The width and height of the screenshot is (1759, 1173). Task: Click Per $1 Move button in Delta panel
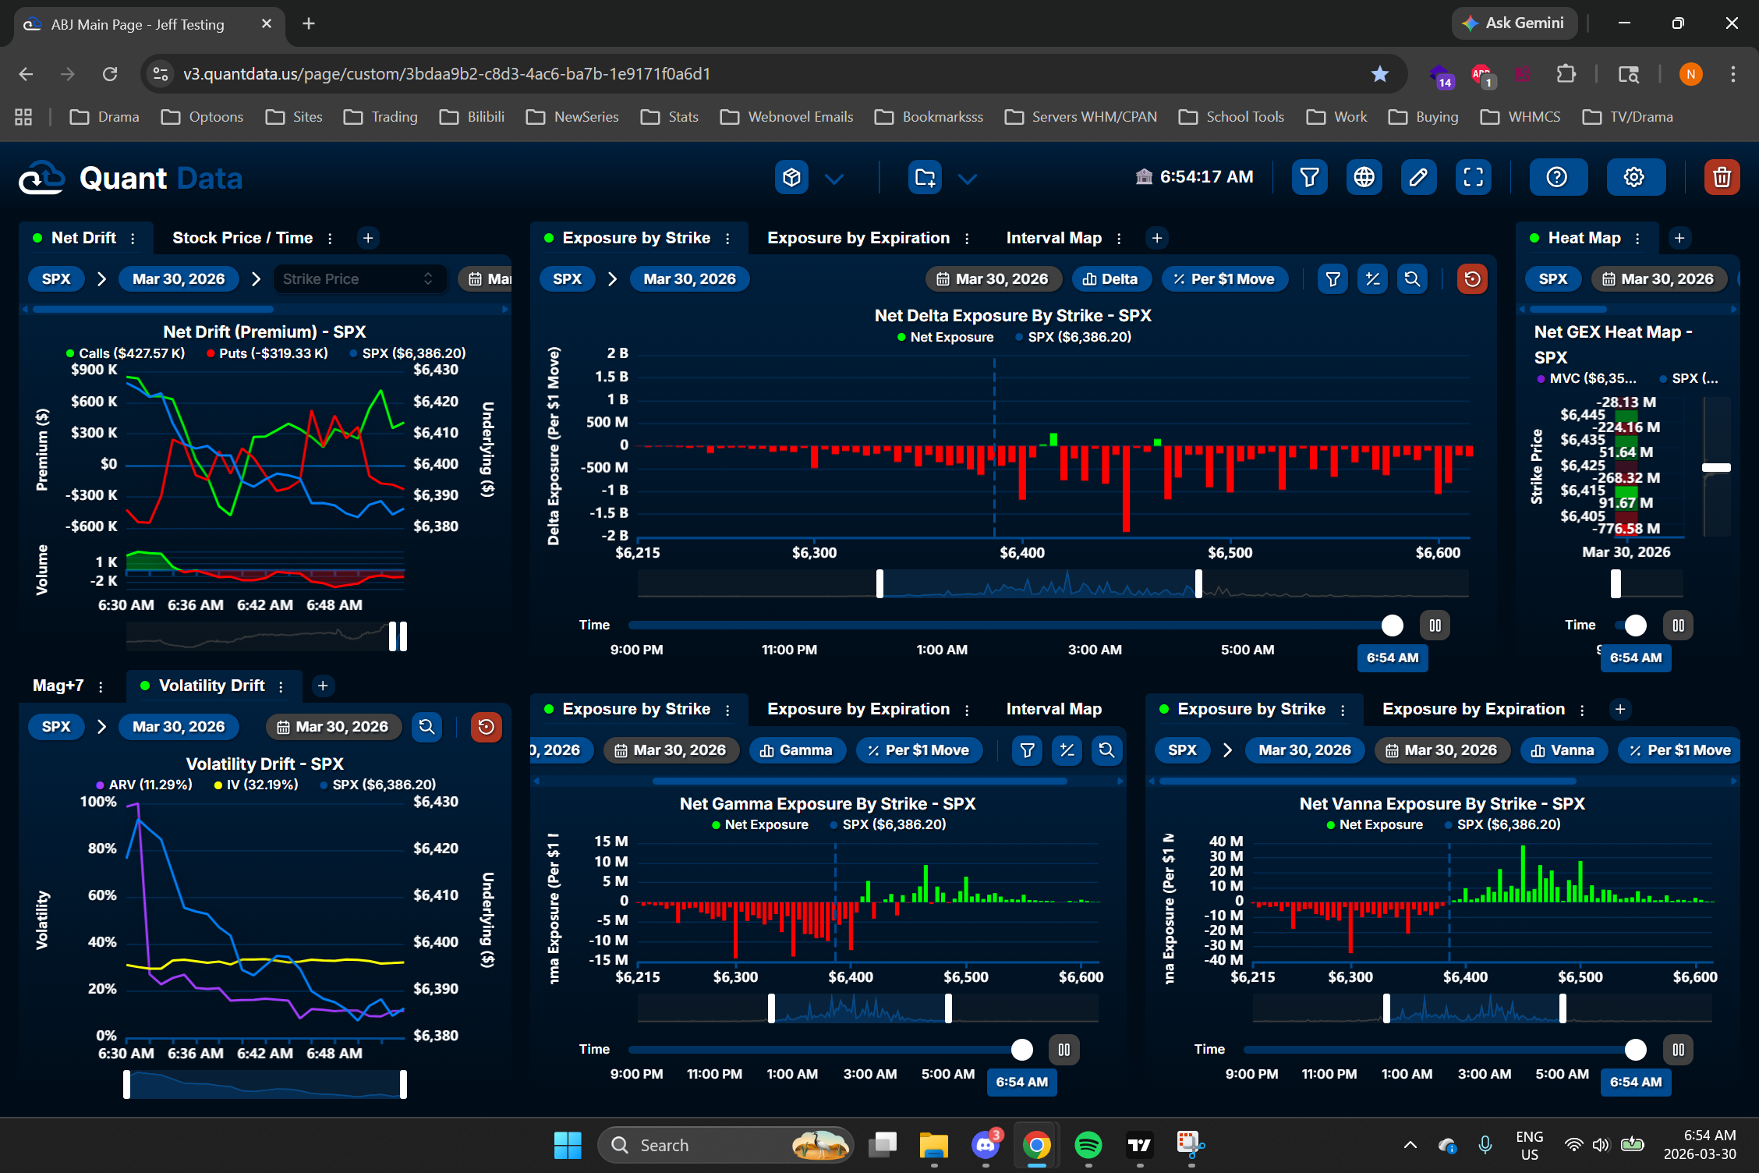pyautogui.click(x=1224, y=279)
